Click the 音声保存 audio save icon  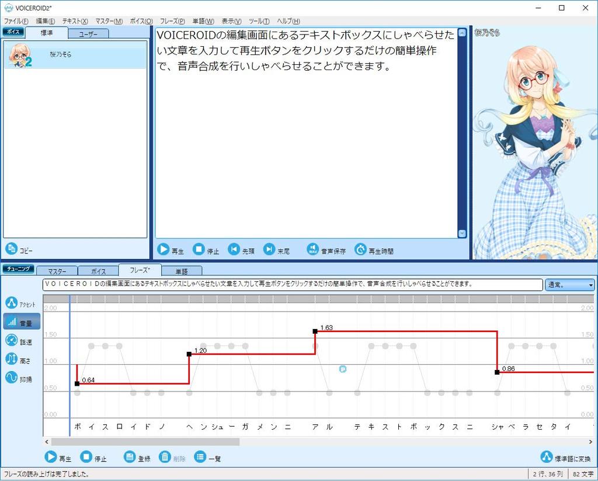[x=312, y=250]
